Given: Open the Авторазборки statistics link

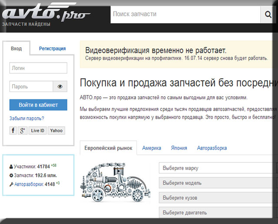Looking at the screenshot, I should (29, 184).
